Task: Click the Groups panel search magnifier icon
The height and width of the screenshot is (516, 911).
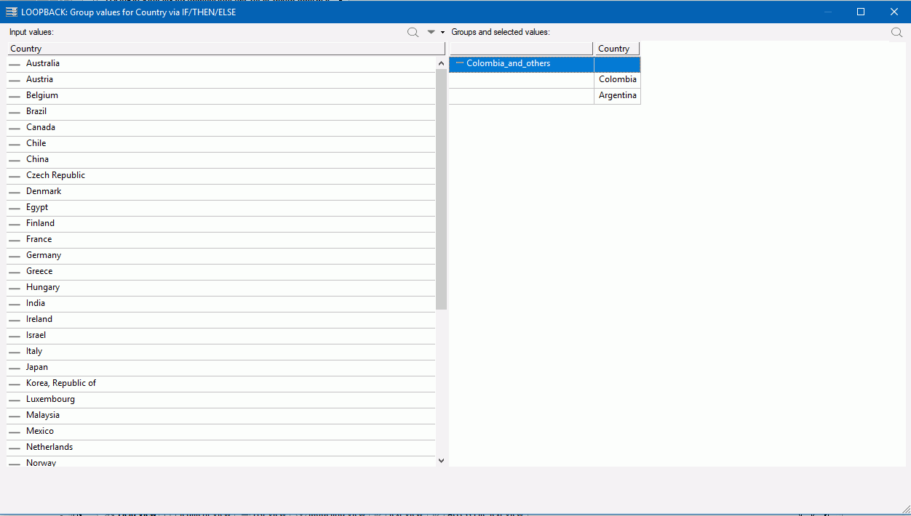Action: click(896, 33)
